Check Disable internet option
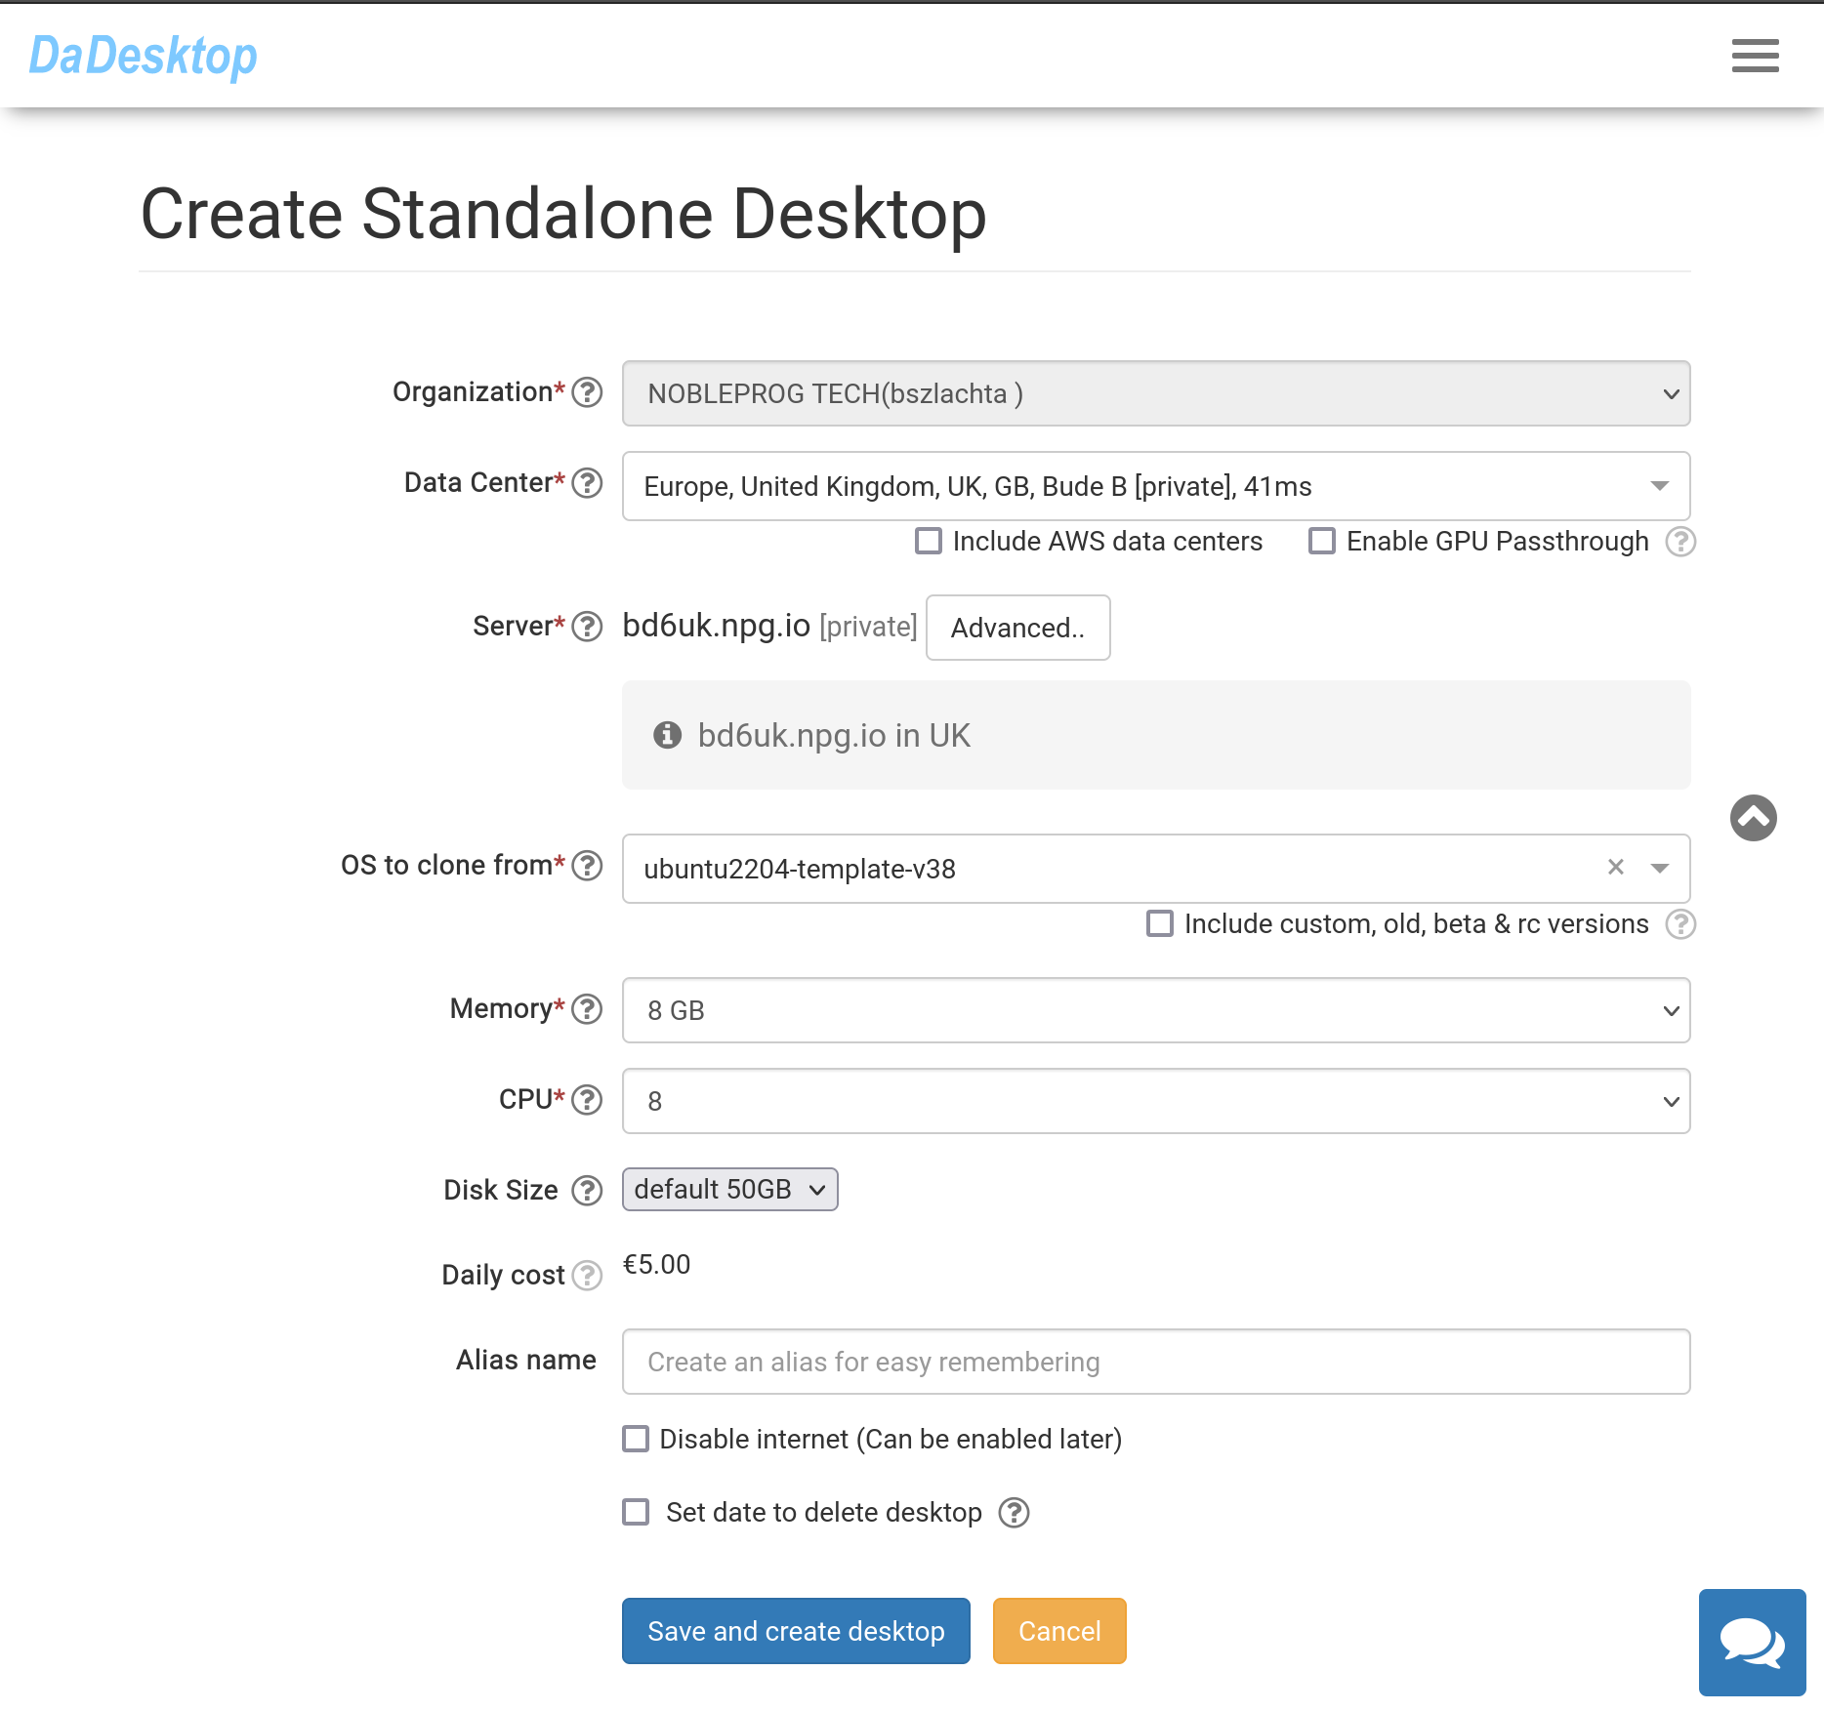Image resolution: width=1824 pixels, height=1711 pixels. 636,1438
